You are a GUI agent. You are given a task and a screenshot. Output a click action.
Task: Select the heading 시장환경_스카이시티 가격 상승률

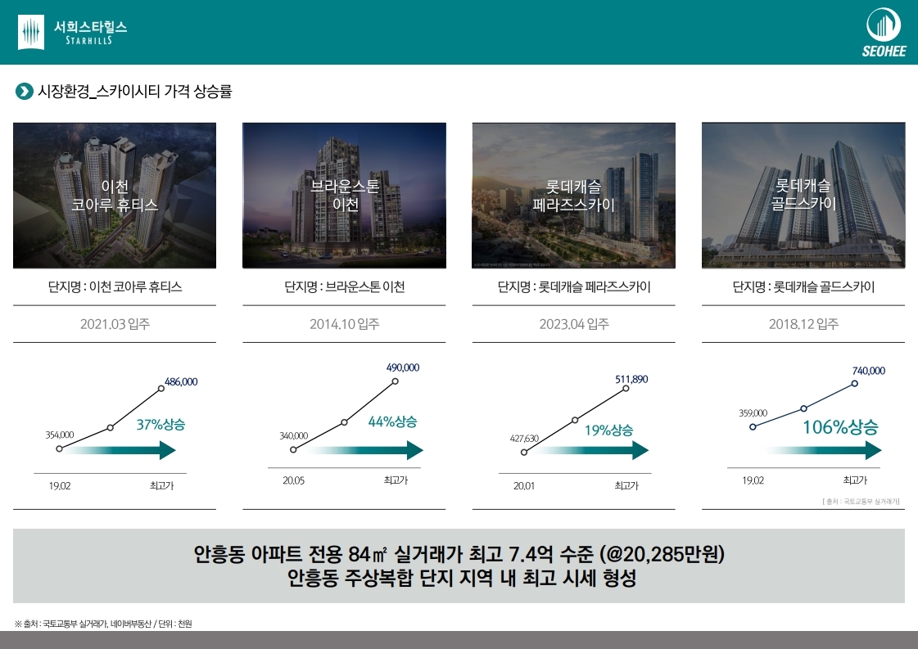[135, 92]
